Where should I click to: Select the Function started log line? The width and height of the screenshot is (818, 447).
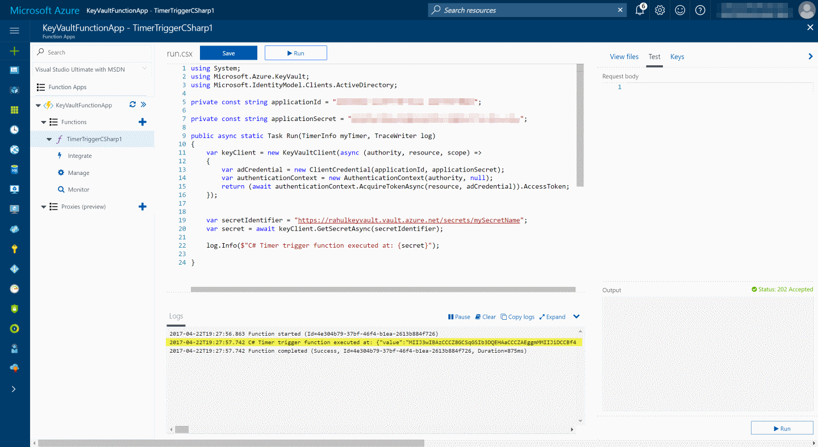[303, 334]
